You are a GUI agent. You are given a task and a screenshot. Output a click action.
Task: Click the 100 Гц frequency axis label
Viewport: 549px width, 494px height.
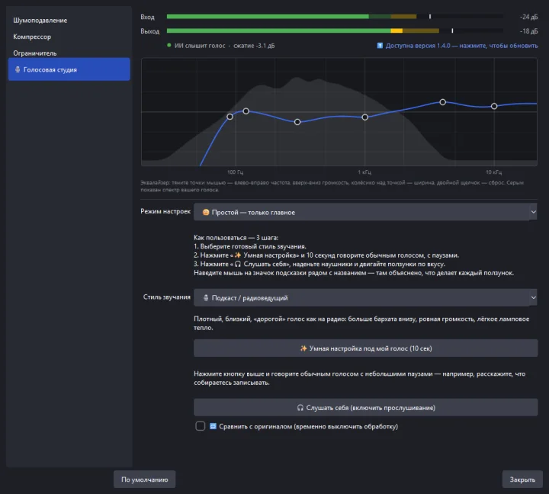[236, 172]
